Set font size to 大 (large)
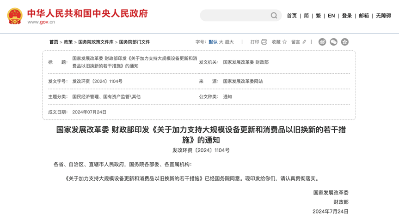The width and height of the screenshot is (399, 219). (x=221, y=42)
